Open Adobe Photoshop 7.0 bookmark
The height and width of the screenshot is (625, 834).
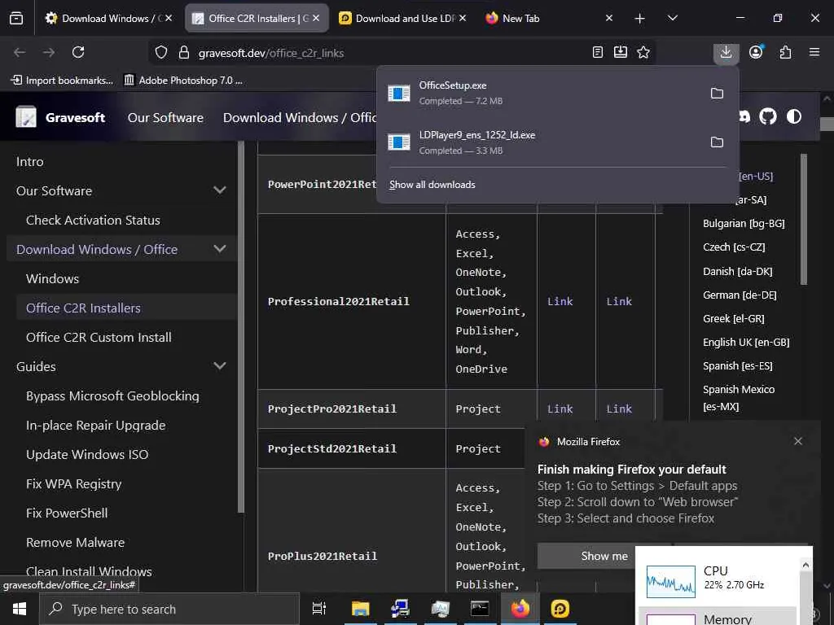[x=183, y=81]
